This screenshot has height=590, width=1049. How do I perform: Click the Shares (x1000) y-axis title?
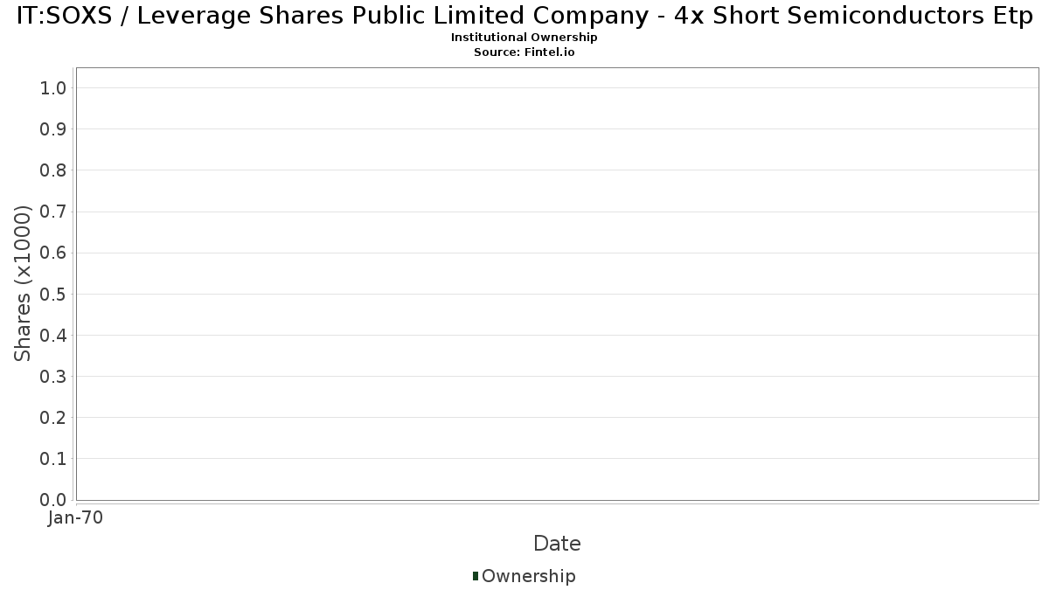tap(24, 283)
